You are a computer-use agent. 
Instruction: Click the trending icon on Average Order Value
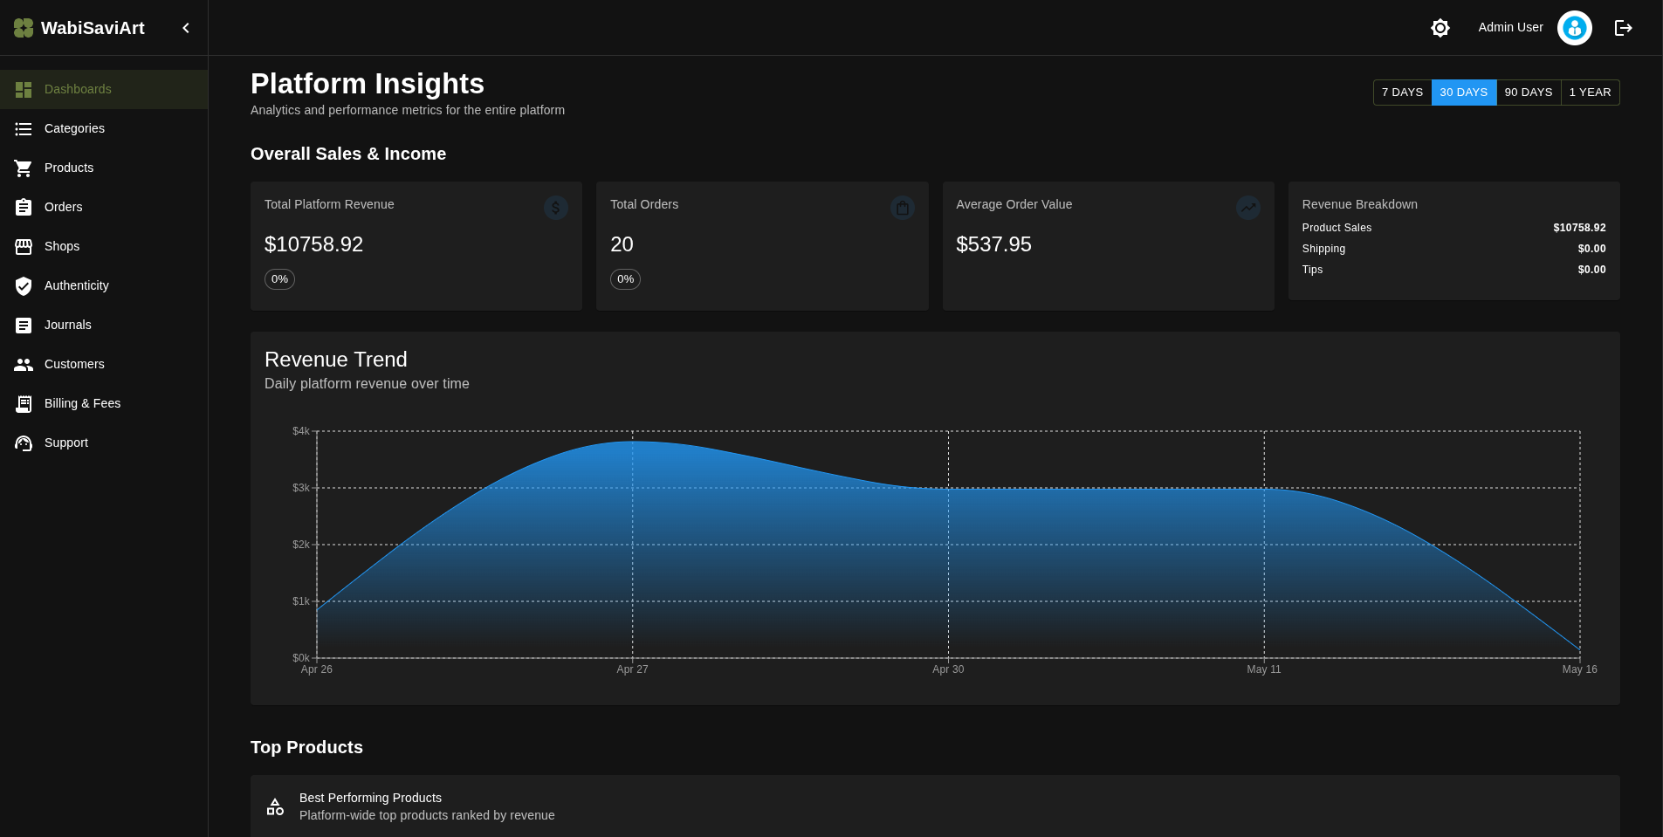(x=1248, y=208)
